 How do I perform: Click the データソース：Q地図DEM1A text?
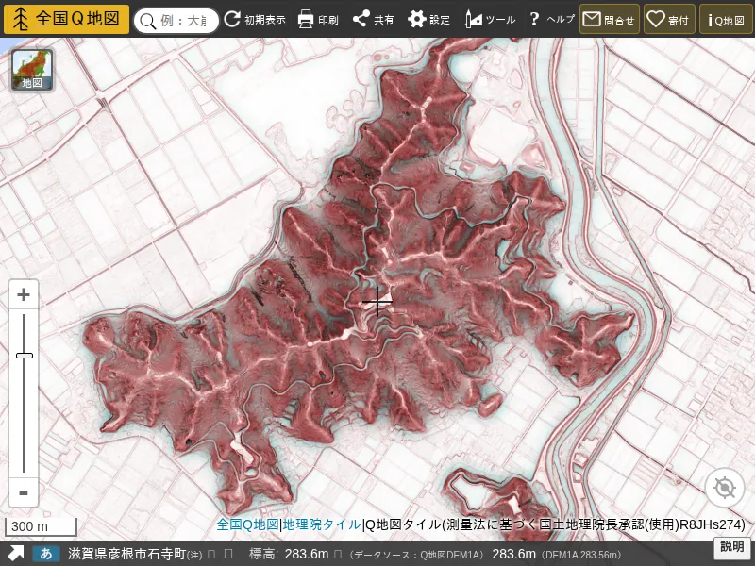pos(416,555)
